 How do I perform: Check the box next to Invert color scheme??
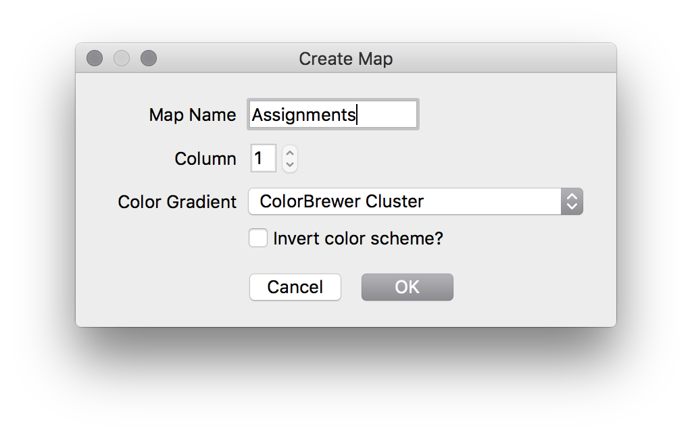pyautogui.click(x=258, y=238)
